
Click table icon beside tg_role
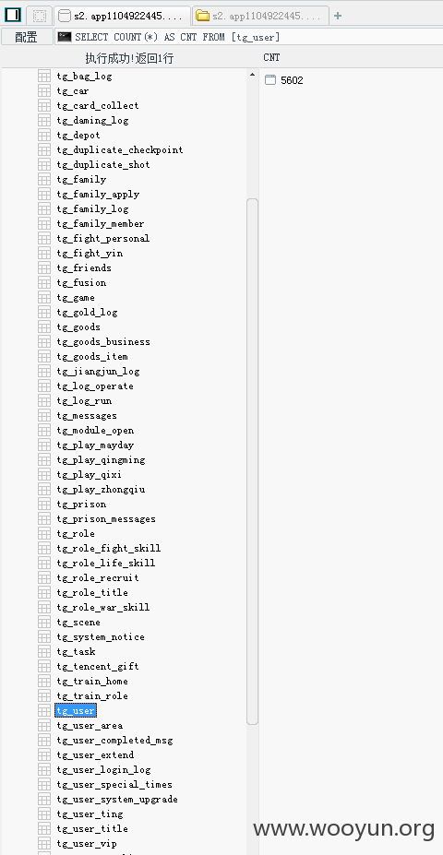[44, 533]
